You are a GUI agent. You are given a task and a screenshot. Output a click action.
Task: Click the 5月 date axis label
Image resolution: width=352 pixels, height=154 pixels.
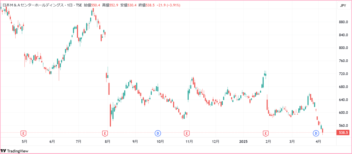click(x=25, y=141)
